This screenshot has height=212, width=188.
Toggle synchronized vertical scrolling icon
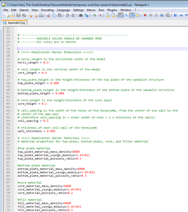coord(107,15)
